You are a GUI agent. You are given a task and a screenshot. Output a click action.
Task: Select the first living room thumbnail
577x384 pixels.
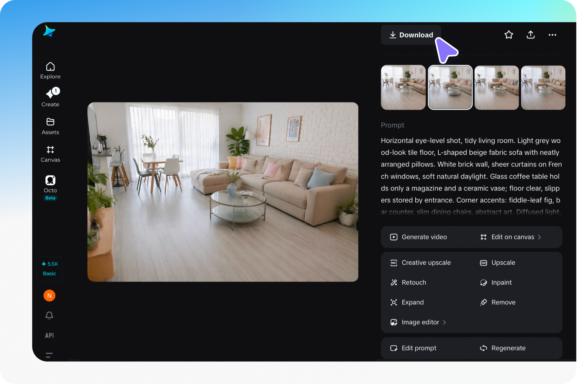pyautogui.click(x=403, y=88)
